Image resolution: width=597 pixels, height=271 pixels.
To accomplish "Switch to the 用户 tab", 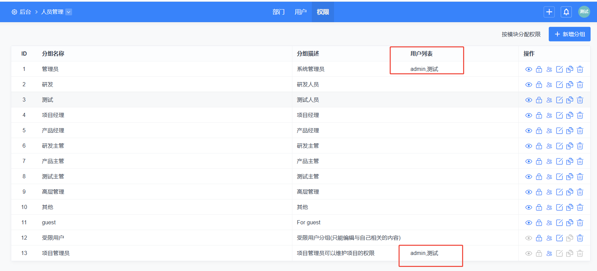I will click(301, 12).
